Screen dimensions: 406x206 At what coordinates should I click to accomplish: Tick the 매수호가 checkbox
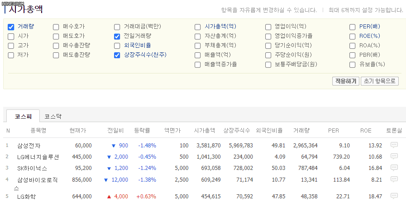coord(56,27)
